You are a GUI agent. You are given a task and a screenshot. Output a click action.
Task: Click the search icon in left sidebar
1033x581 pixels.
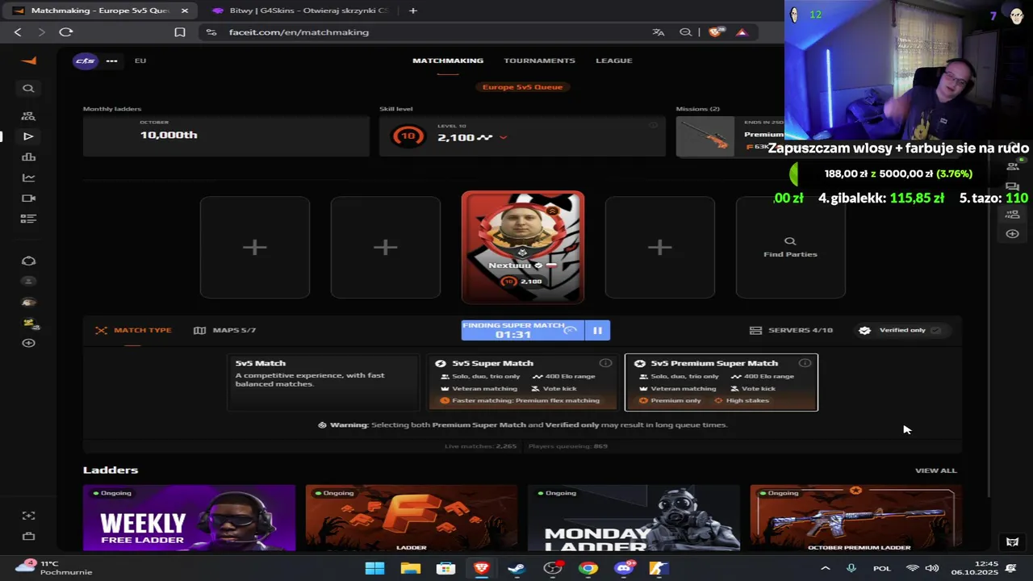coord(28,89)
